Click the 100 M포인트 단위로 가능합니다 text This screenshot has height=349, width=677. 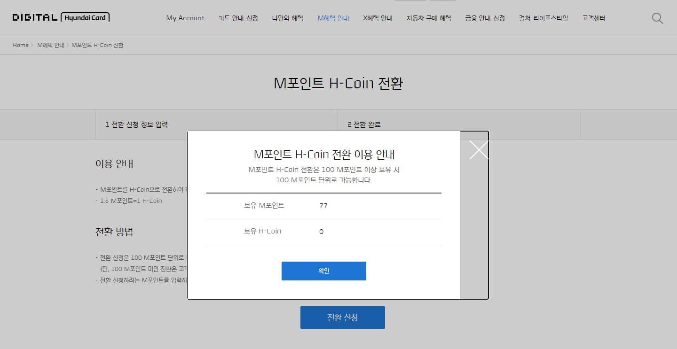pyautogui.click(x=324, y=180)
